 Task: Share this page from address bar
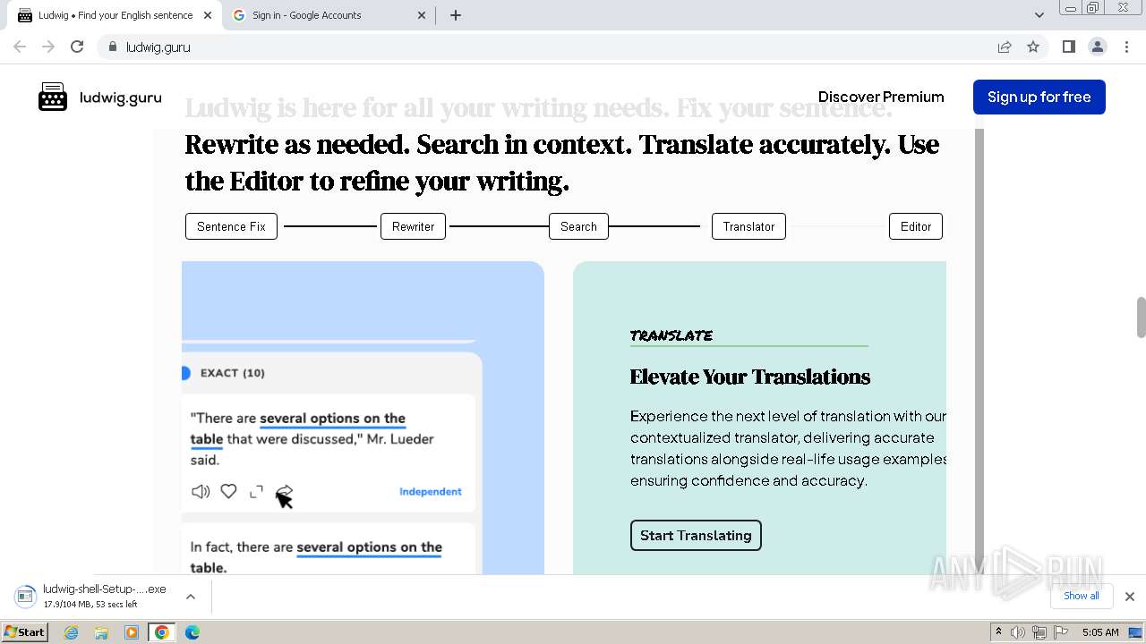click(1005, 47)
